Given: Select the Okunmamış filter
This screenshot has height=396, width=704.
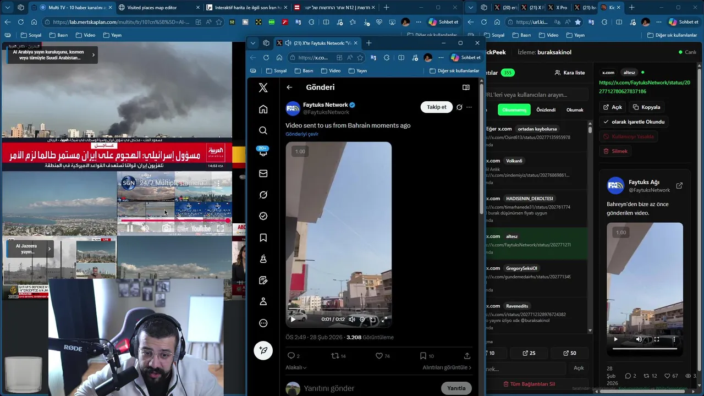Looking at the screenshot, I should pos(514,110).
